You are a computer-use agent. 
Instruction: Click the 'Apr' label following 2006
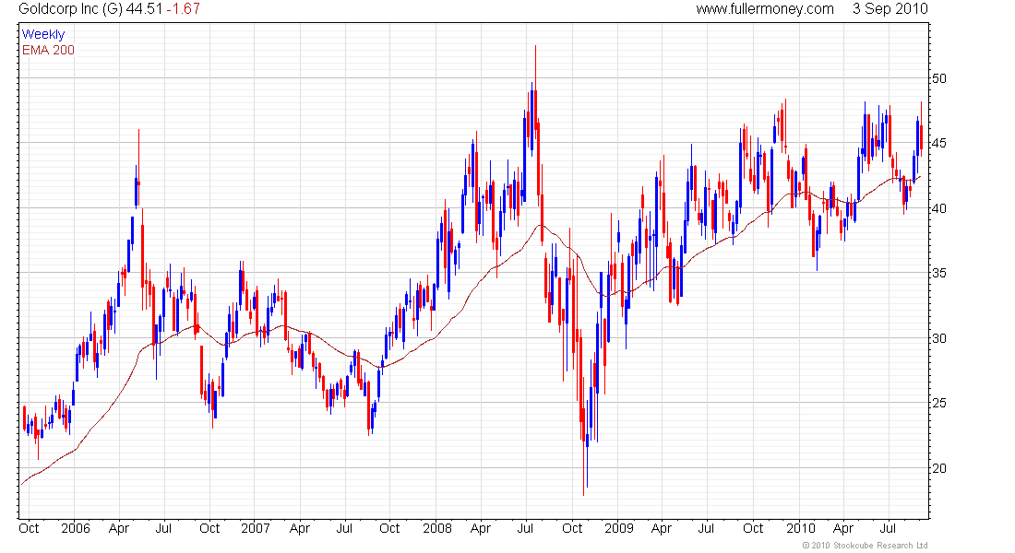(119, 528)
